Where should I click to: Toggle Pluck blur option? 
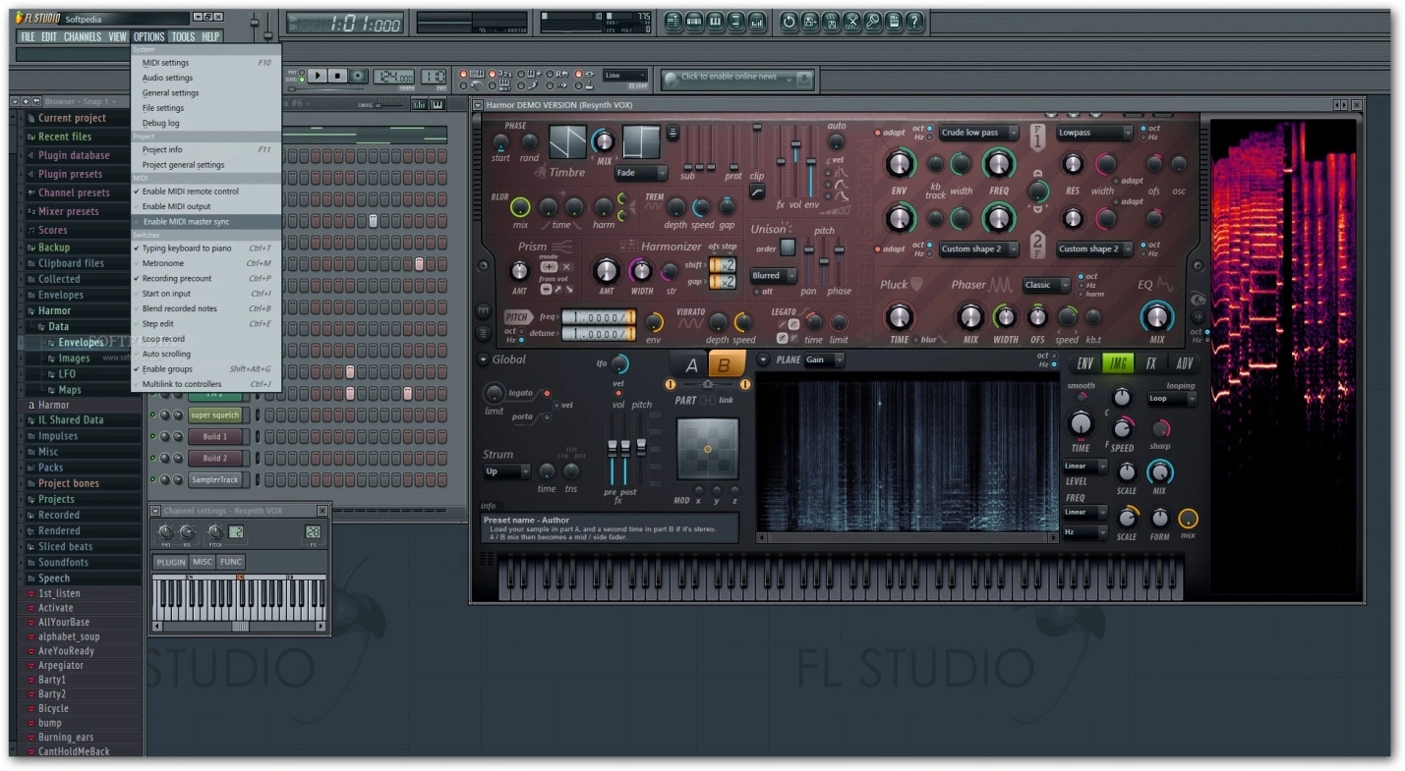point(917,340)
